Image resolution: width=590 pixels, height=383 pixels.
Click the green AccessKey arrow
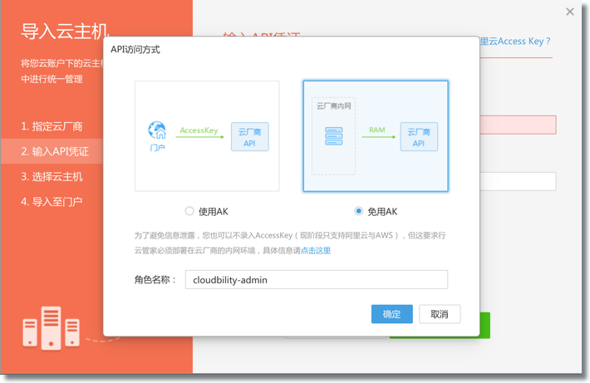200,135
